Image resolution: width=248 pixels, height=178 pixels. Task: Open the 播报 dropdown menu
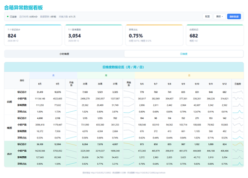[219, 16]
